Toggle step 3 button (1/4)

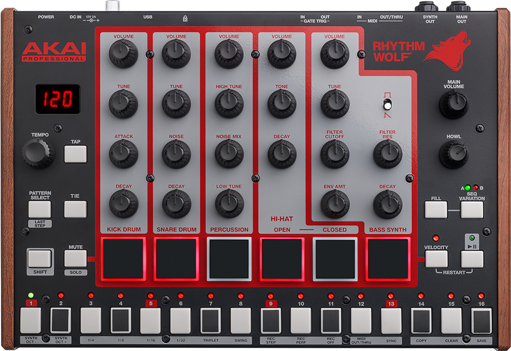coord(91,321)
